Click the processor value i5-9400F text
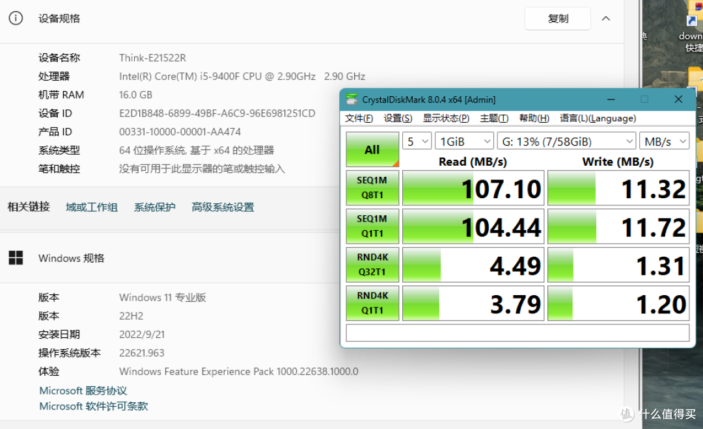This screenshot has width=703, height=429. 242,76
